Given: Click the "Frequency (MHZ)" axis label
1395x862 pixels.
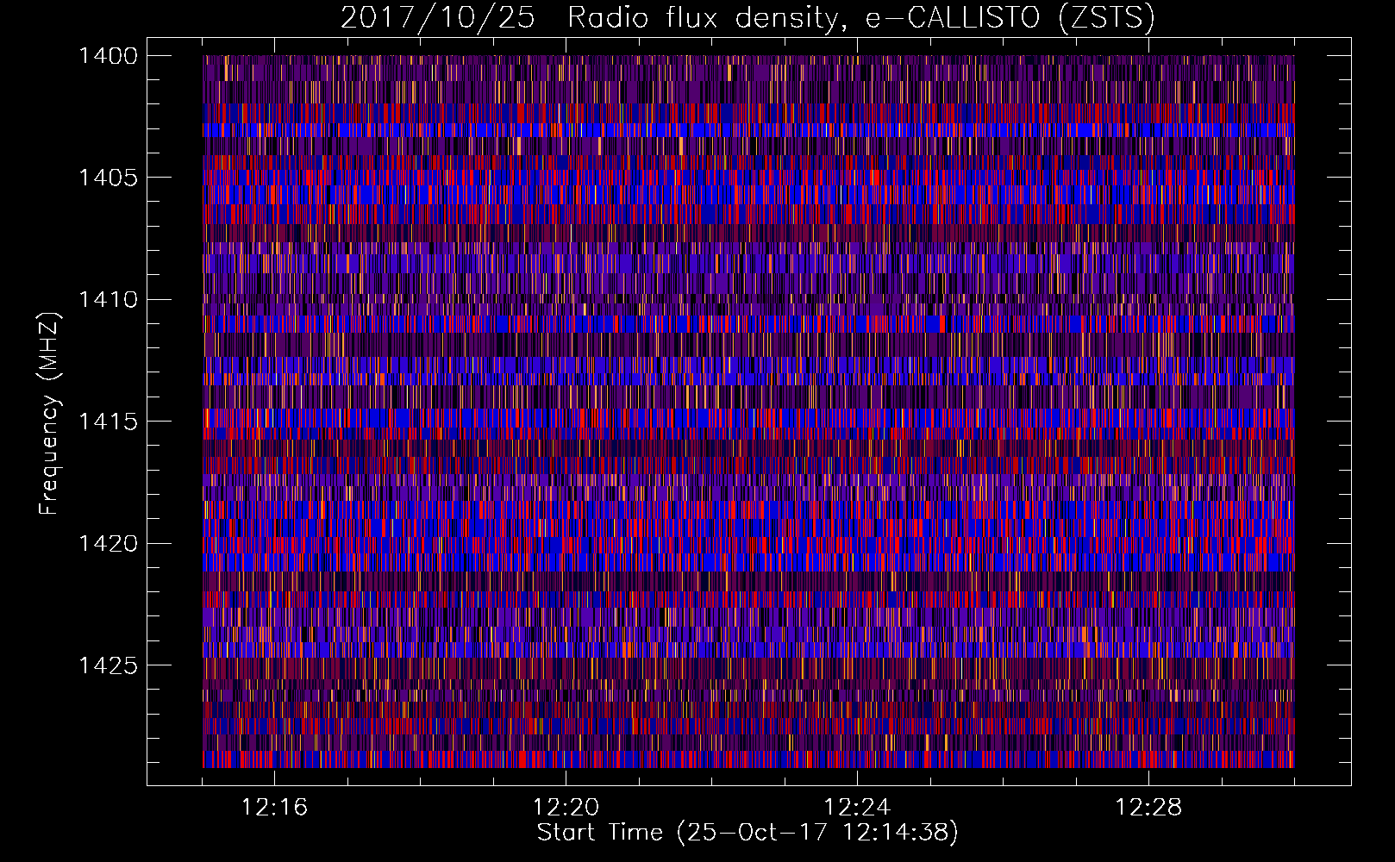Looking at the screenshot, I should (x=49, y=414).
